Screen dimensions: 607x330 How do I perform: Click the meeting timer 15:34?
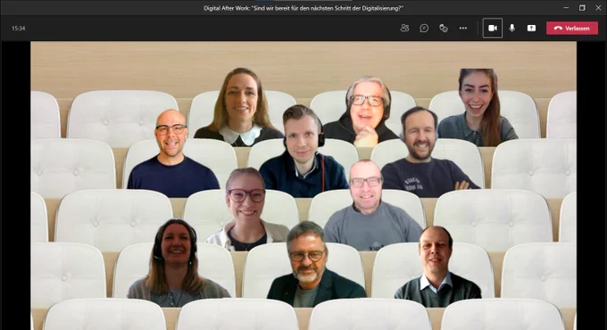click(x=18, y=29)
